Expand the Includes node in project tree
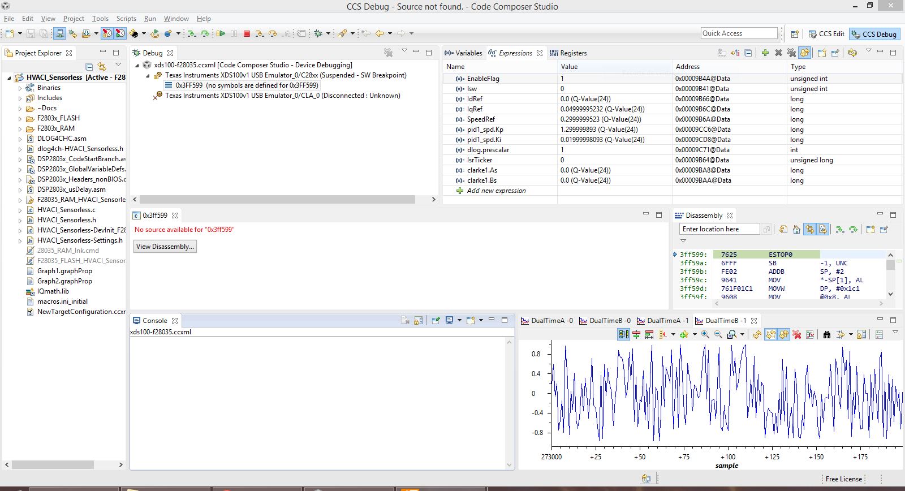Image resolution: width=905 pixels, height=491 pixels. coord(20,98)
